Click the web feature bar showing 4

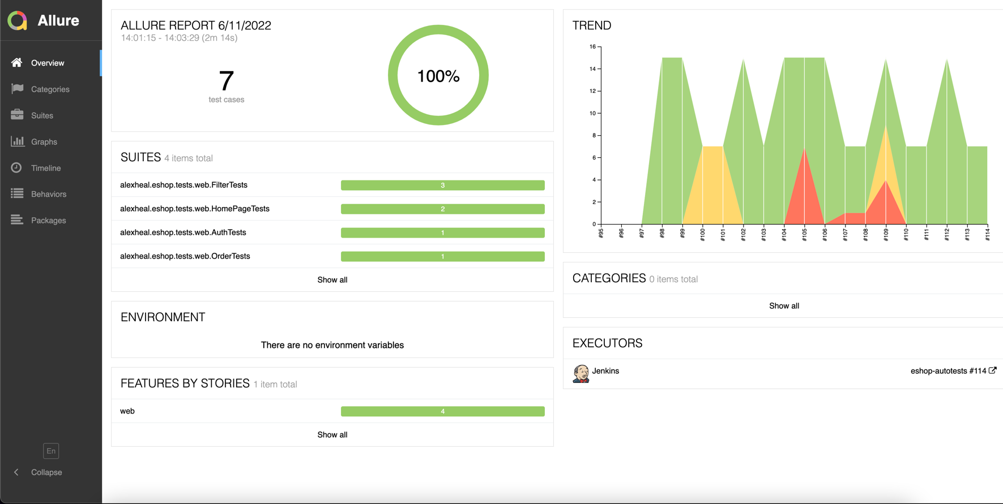tap(443, 411)
